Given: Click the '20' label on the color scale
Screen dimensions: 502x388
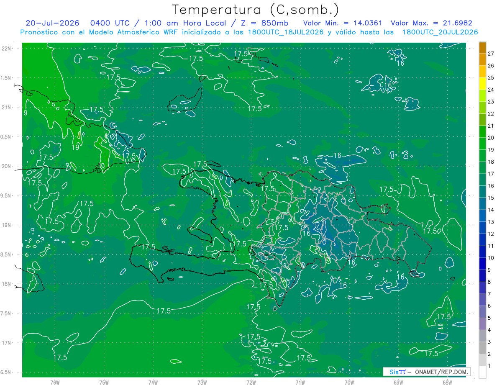Looking at the screenshot, I should click(491, 138).
